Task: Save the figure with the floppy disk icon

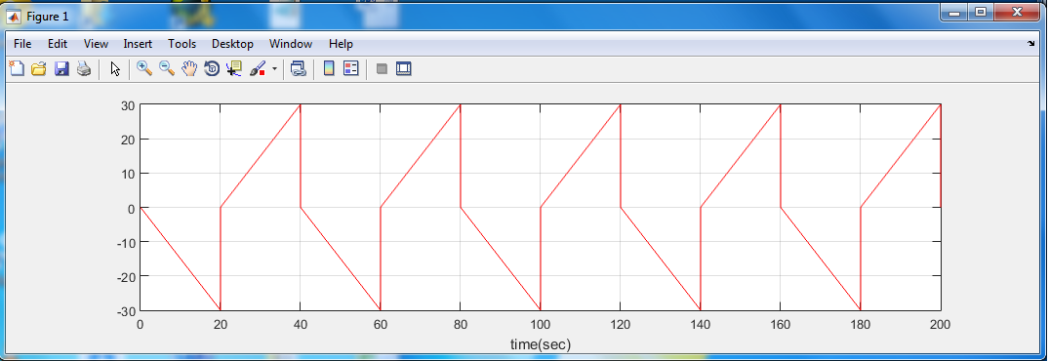Action: tap(61, 68)
